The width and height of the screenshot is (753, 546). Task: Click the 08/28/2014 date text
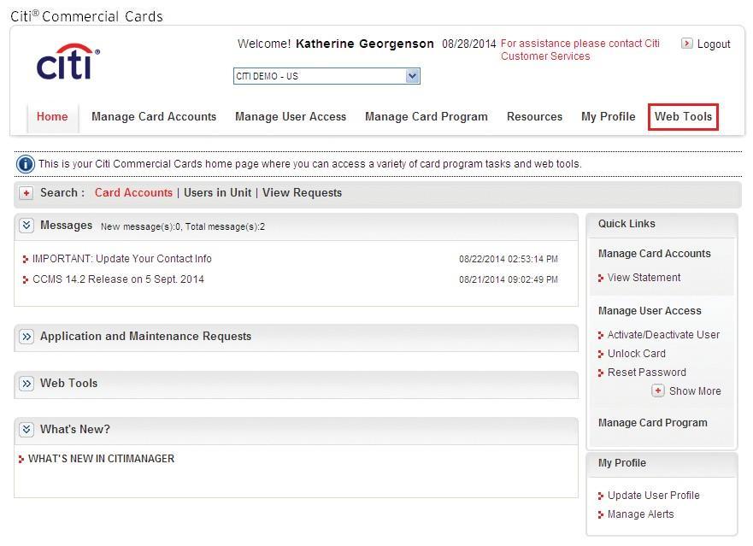468,44
